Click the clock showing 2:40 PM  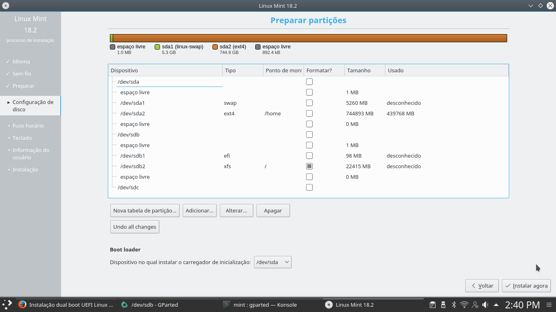pyautogui.click(x=522, y=305)
